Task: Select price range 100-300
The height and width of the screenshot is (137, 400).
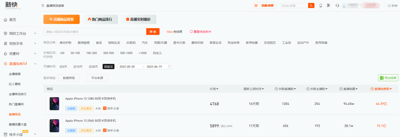Action: tap(91, 53)
